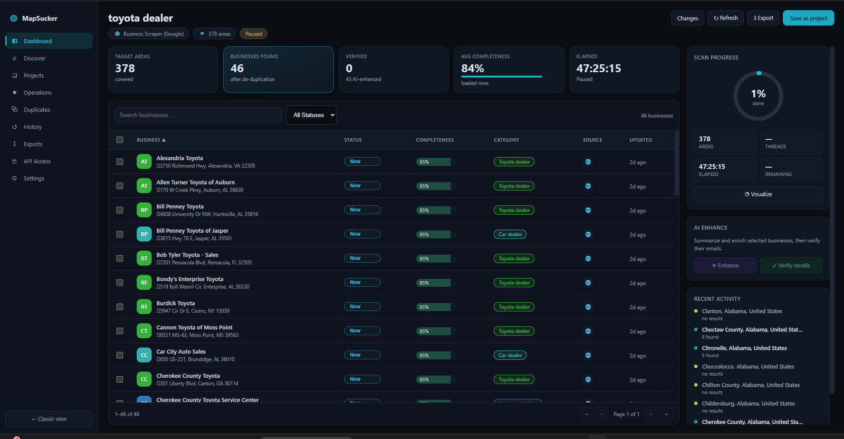Image resolution: width=844 pixels, height=439 pixels.
Task: Click the Enhance button in AI Enhance
Action: [725, 265]
